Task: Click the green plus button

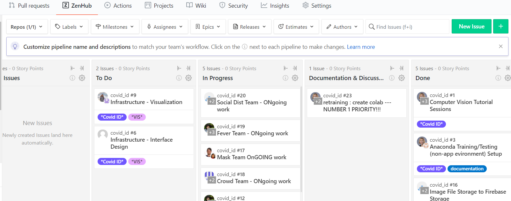Action: (x=500, y=26)
